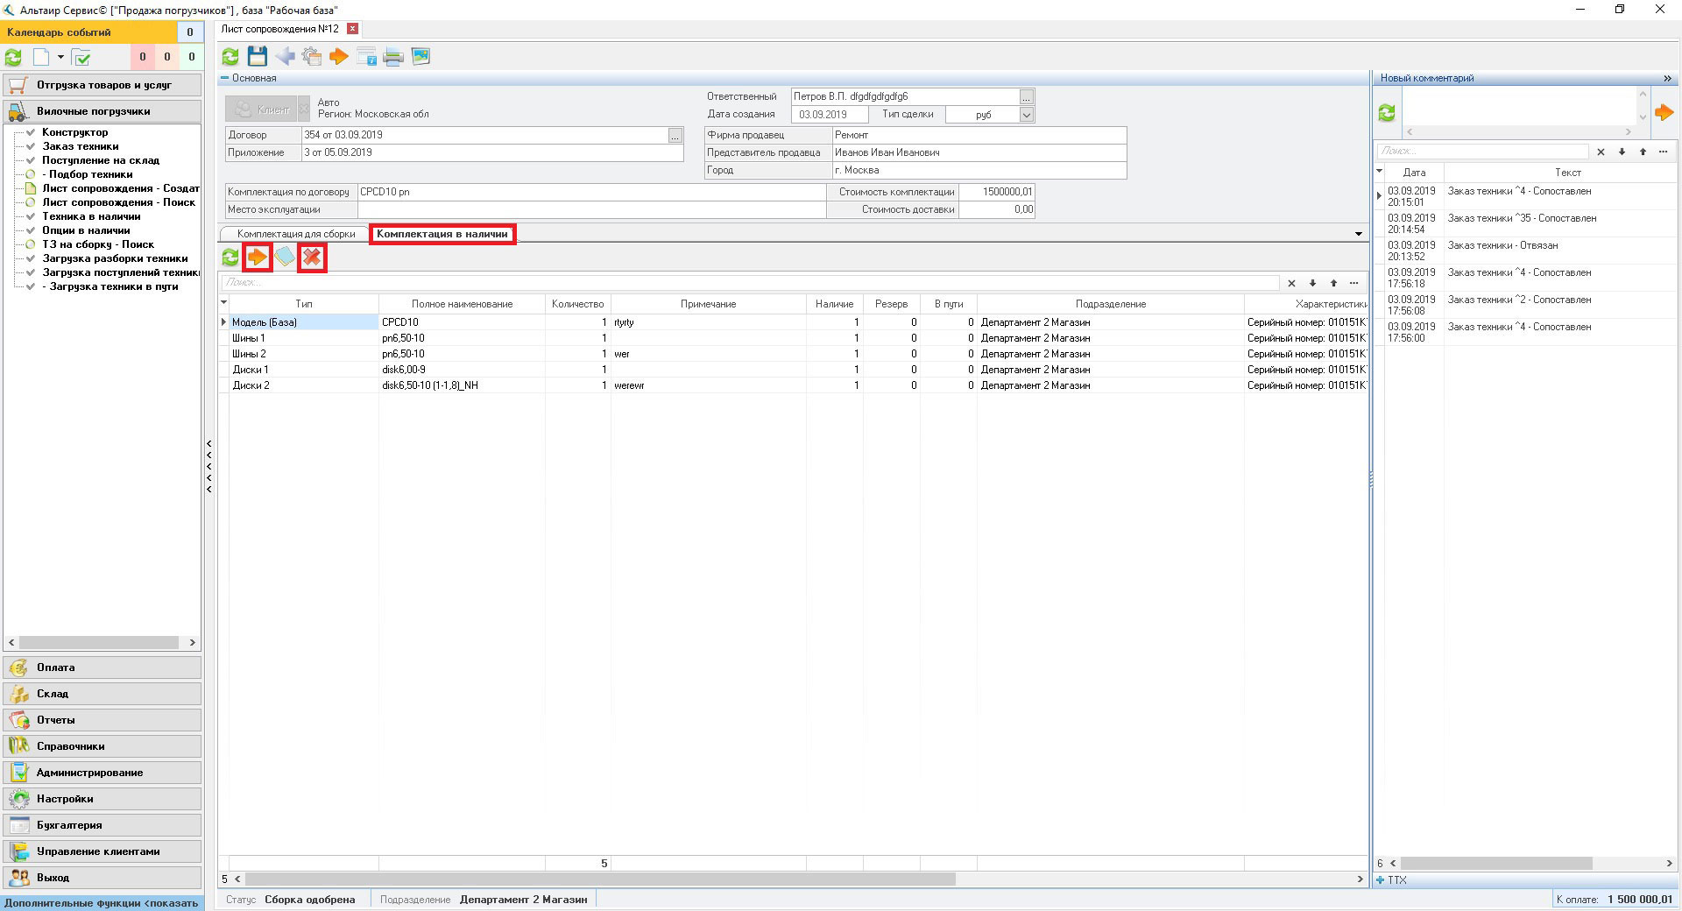Open the Управление клиентами section
Viewport: 1682px width, 911px height.
(x=102, y=851)
